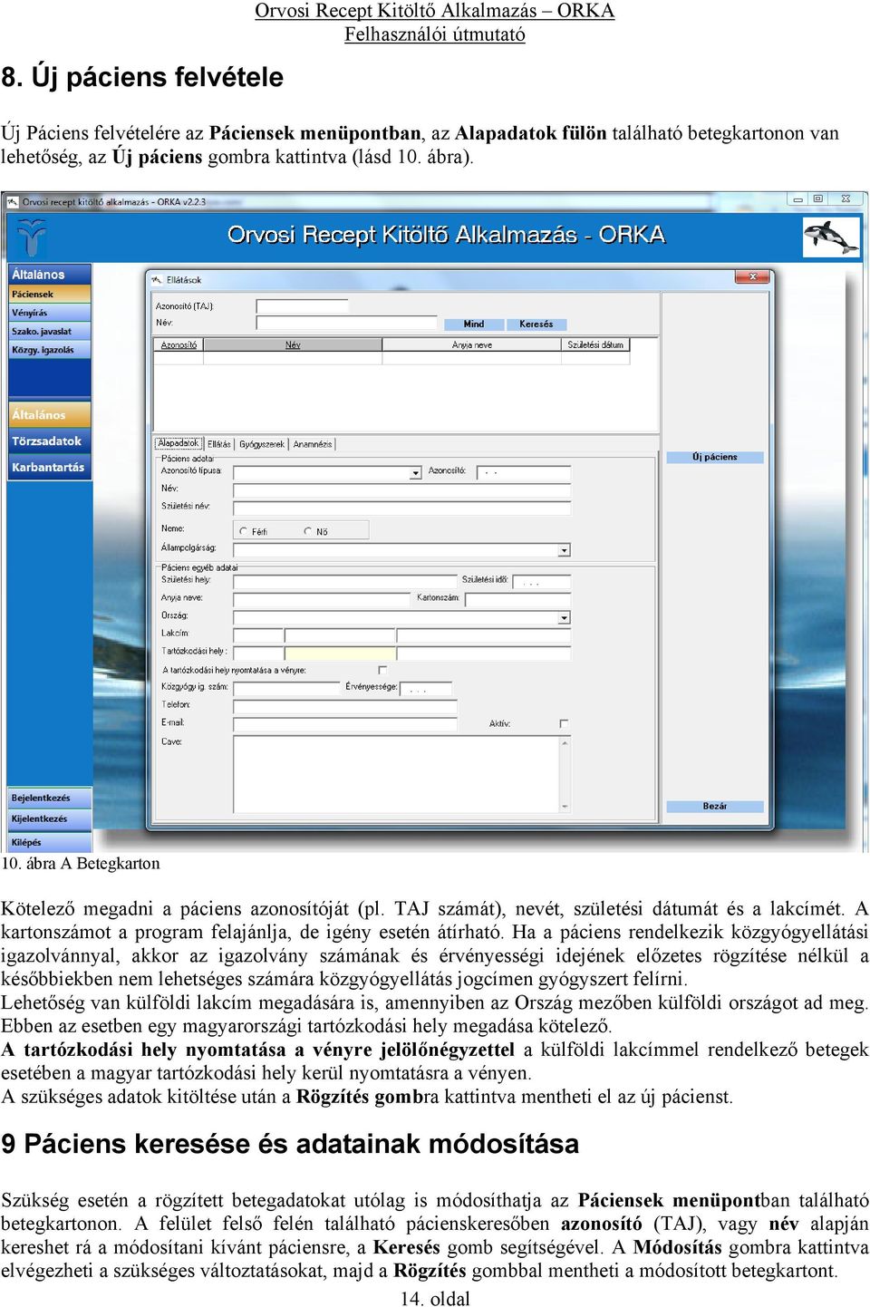Click the Azonosító (TAJ) search field
The image size is (870, 1307).
click(x=303, y=306)
